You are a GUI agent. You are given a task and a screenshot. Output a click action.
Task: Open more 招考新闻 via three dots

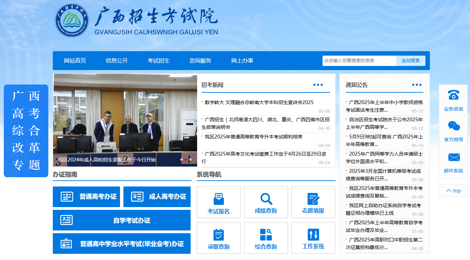point(318,85)
